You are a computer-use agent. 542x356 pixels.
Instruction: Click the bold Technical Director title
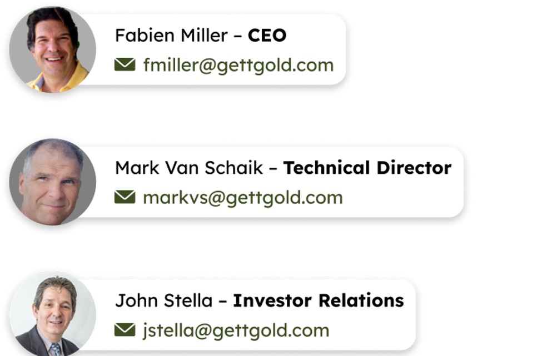tap(367, 168)
